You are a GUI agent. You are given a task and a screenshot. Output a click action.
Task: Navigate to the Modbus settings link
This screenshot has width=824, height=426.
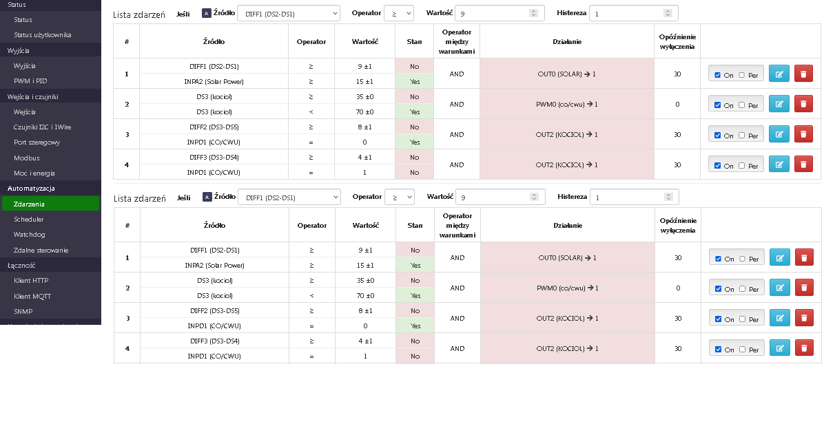26,158
